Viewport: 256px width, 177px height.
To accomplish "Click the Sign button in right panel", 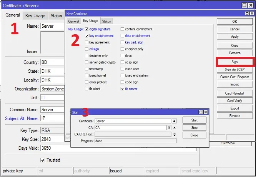I will (x=234, y=62).
